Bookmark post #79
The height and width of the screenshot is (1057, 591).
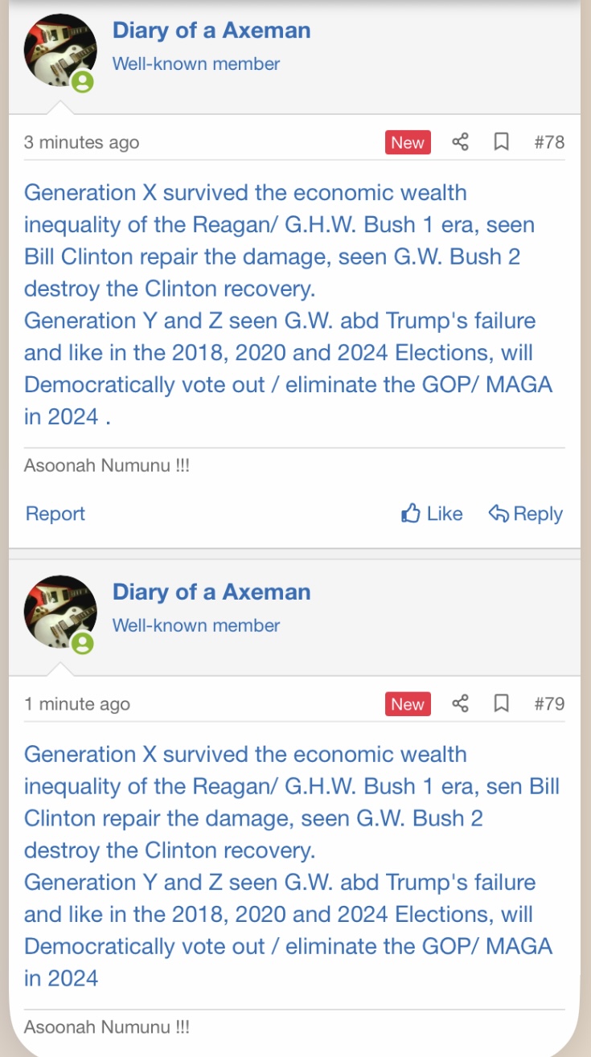click(501, 704)
